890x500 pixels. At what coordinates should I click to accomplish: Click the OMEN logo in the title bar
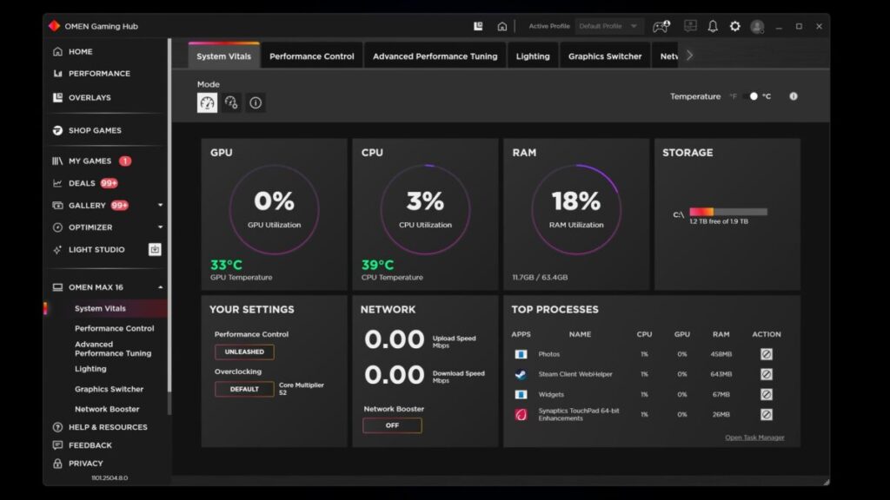[55, 26]
